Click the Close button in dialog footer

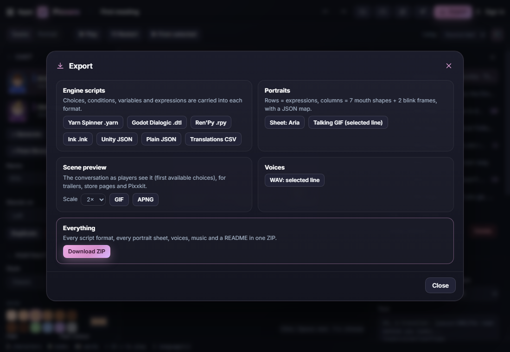point(440,285)
